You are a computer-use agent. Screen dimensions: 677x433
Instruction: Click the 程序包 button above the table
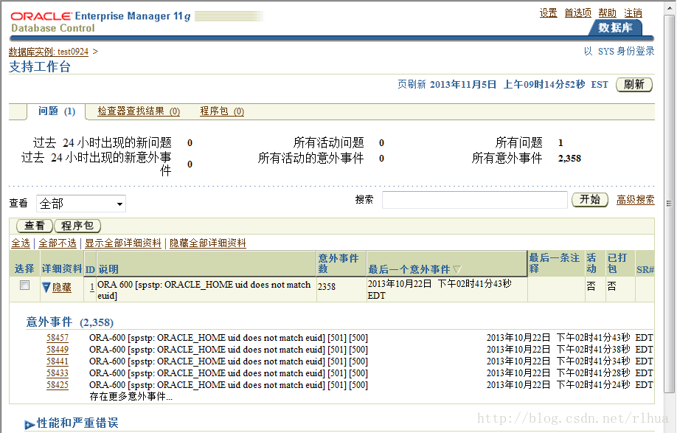(x=77, y=226)
